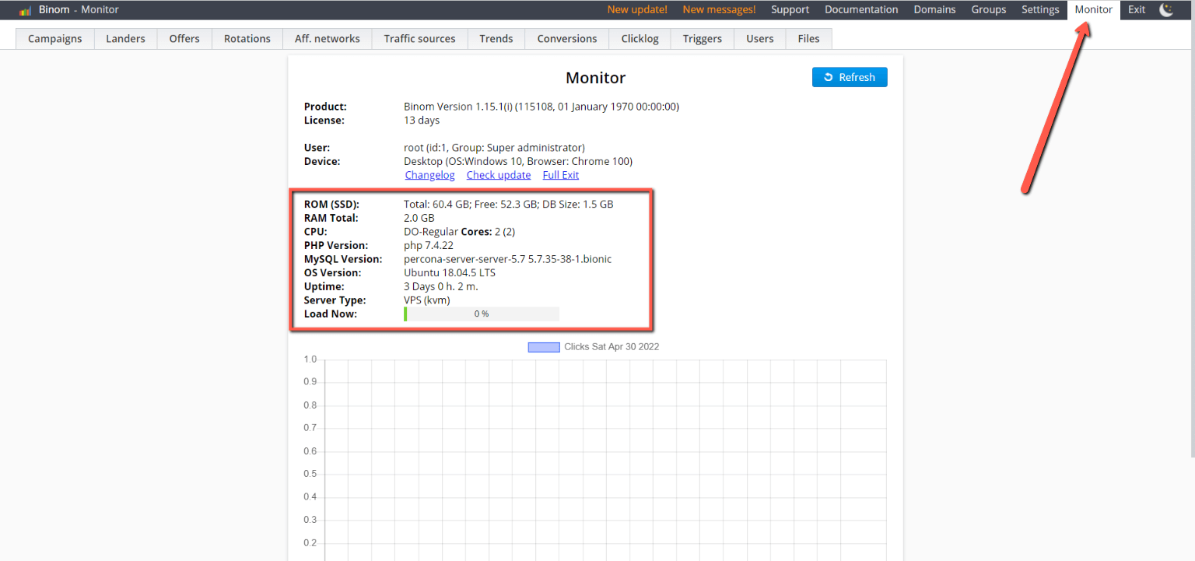The image size is (1195, 561).
Task: Click the Full Exit link
Action: coord(561,175)
